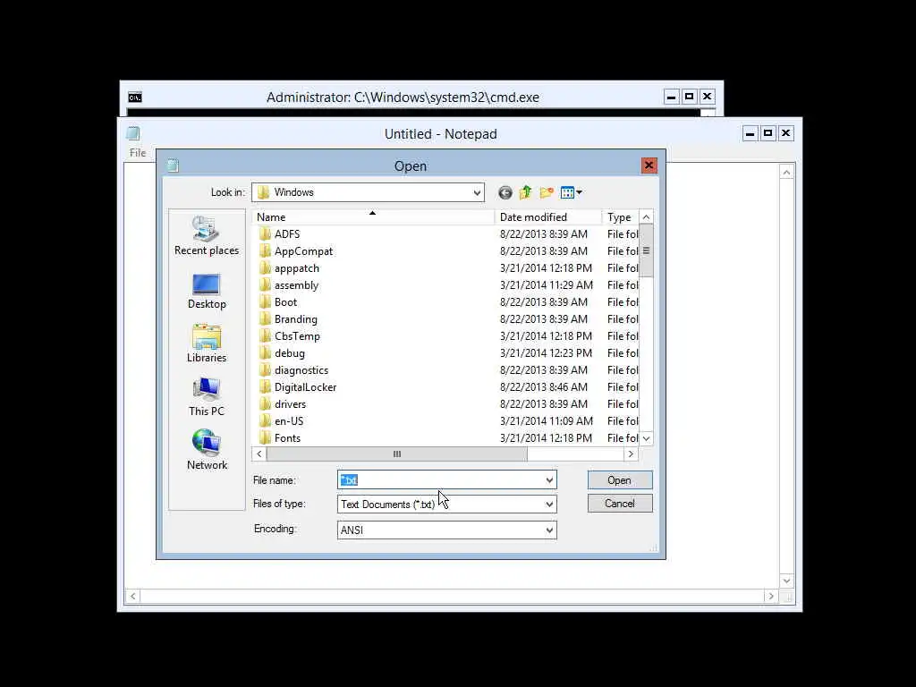Viewport: 916px width, 687px height.
Task: Select Network in the places sidebar
Action: point(207,450)
